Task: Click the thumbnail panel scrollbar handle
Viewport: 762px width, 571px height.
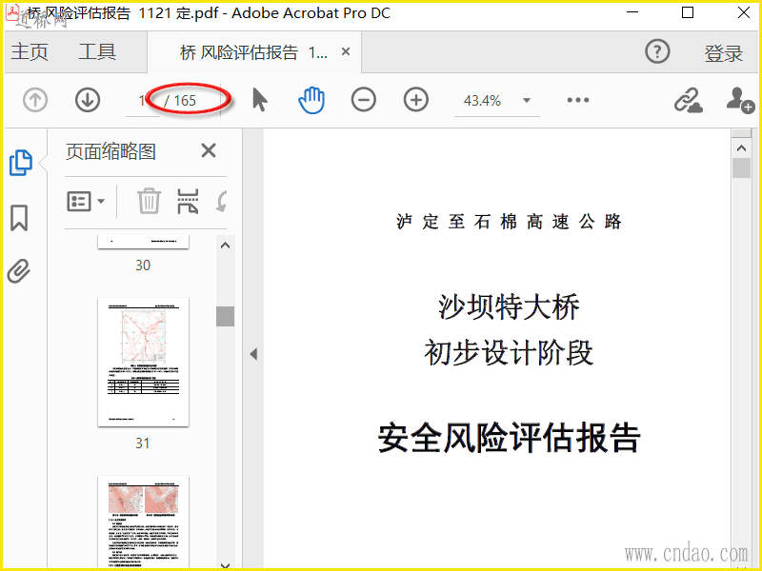Action: [225, 316]
